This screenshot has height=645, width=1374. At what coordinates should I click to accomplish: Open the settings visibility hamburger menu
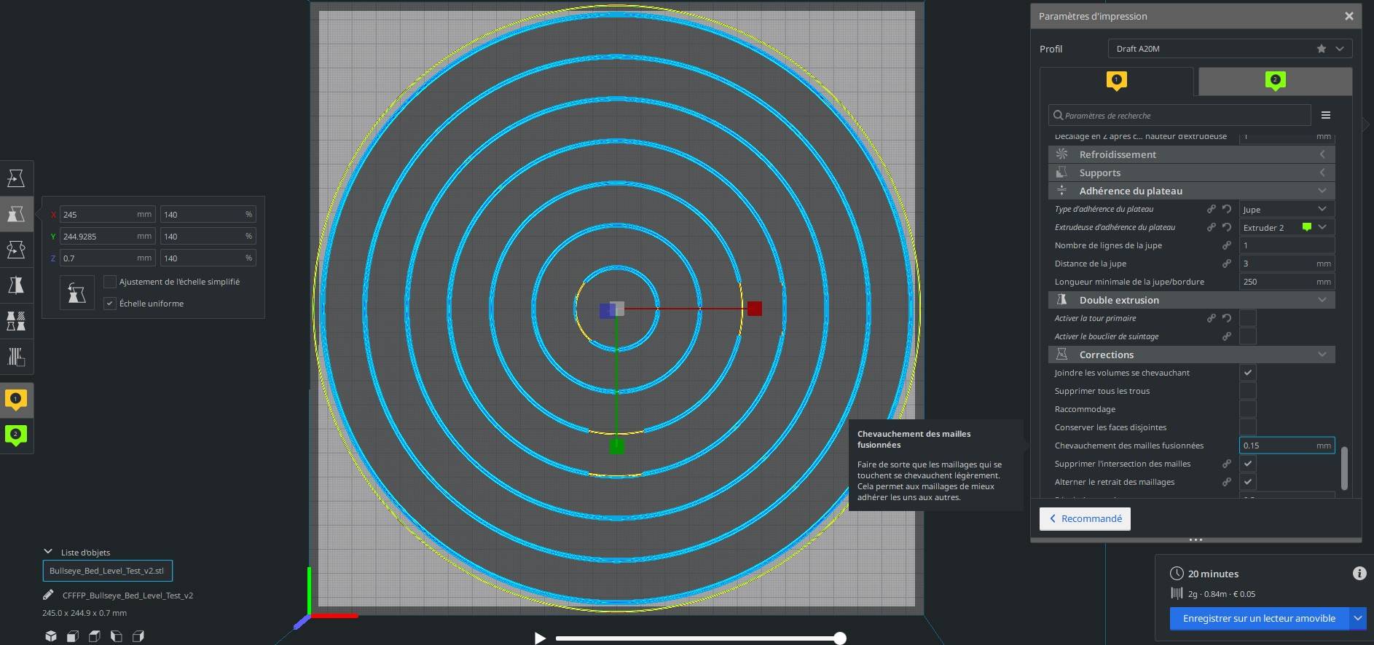point(1326,115)
